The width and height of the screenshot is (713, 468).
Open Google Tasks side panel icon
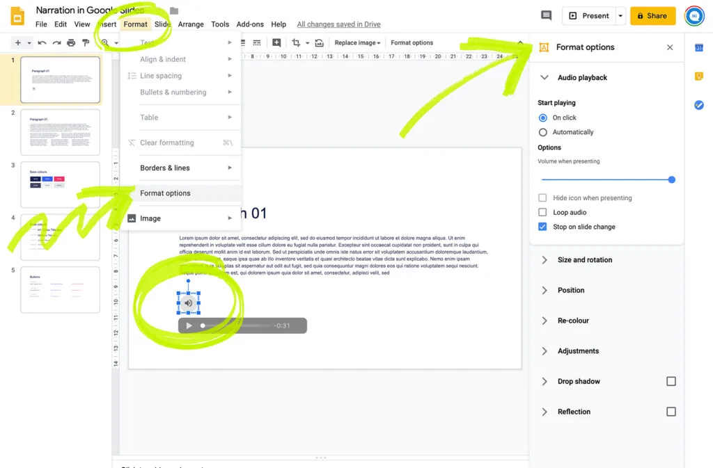pyautogui.click(x=699, y=105)
